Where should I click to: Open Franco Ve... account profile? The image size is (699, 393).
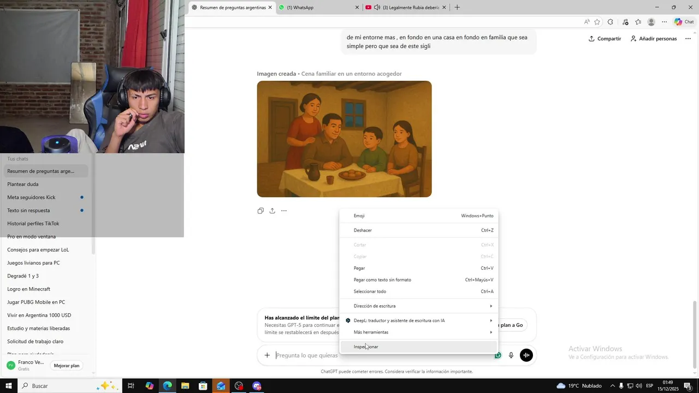coord(25,365)
